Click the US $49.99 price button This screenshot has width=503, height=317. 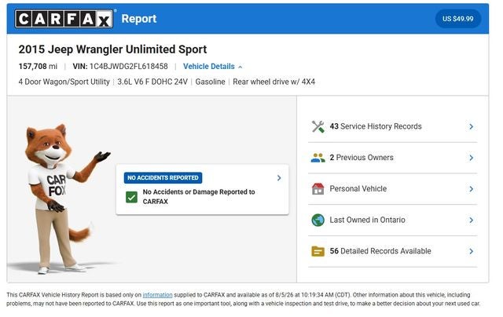click(x=457, y=19)
